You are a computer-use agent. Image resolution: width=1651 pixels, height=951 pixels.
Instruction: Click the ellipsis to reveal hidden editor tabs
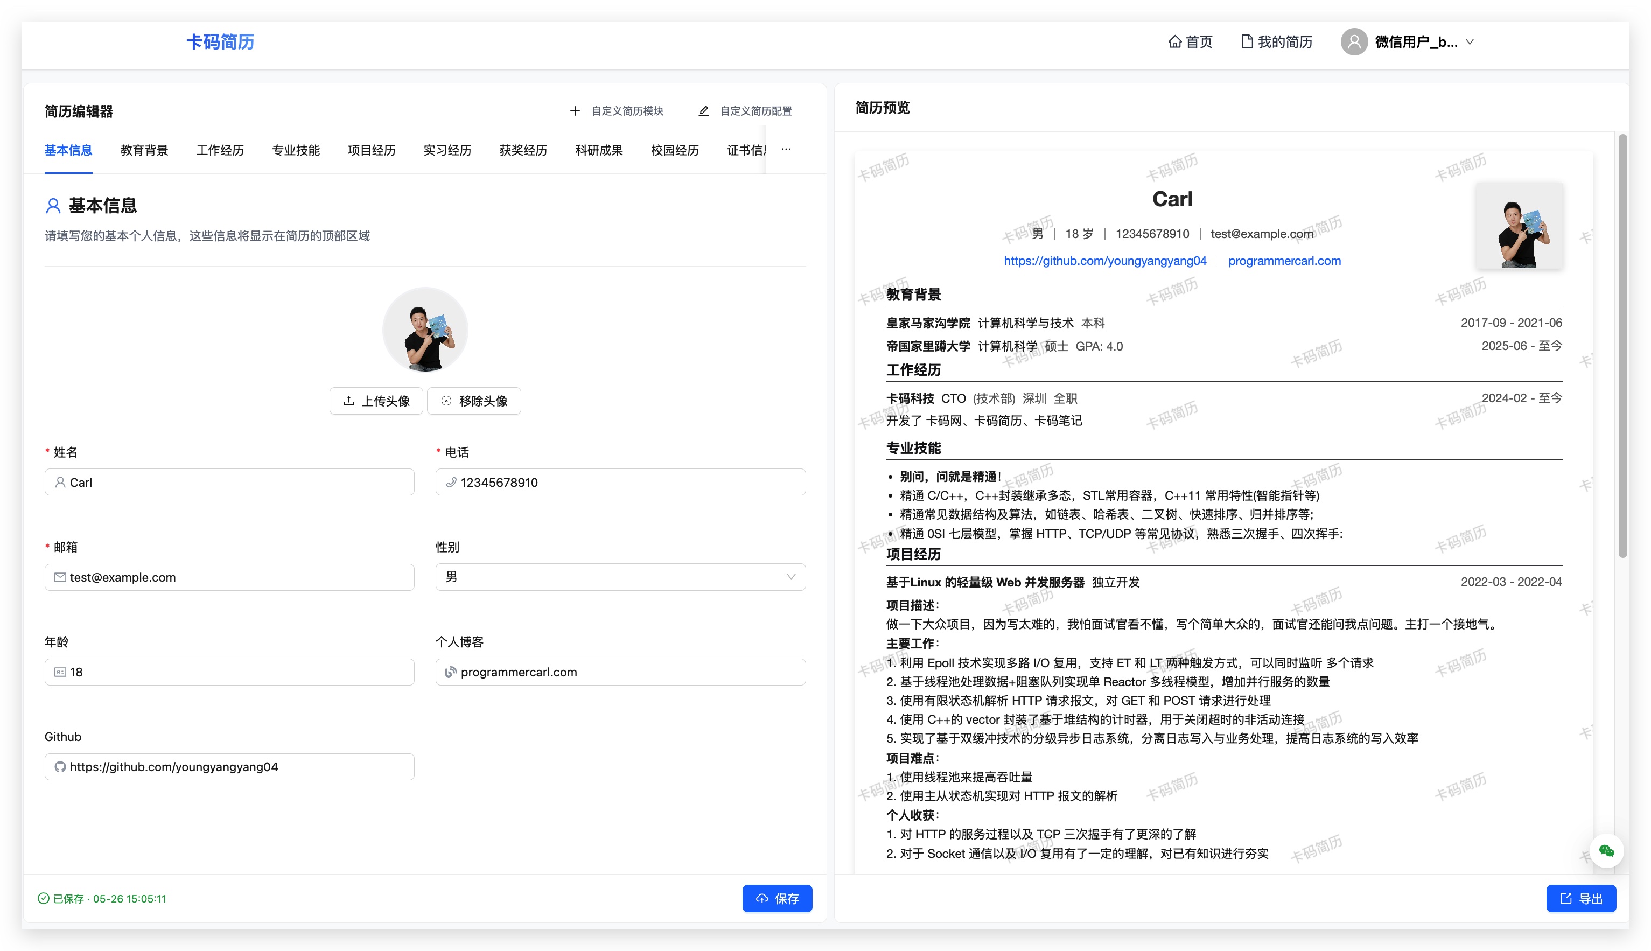tap(786, 150)
